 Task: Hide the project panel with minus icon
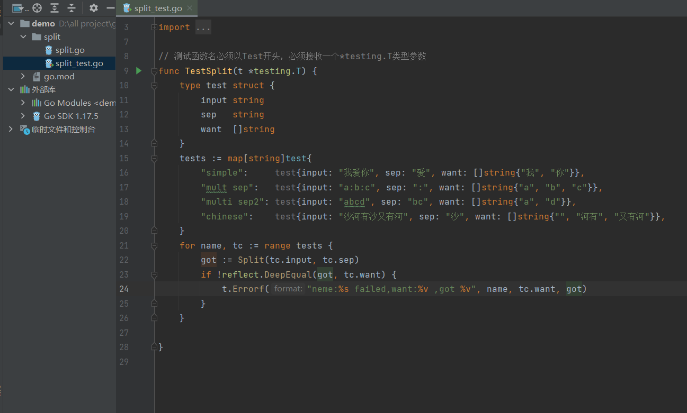click(x=110, y=8)
